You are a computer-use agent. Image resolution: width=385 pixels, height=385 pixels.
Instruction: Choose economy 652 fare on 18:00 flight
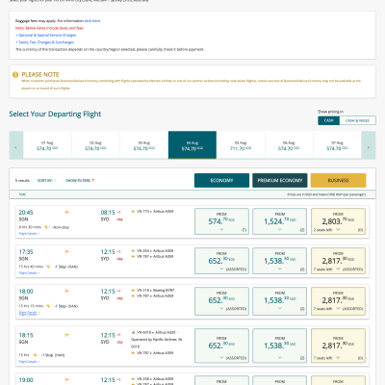point(221,301)
